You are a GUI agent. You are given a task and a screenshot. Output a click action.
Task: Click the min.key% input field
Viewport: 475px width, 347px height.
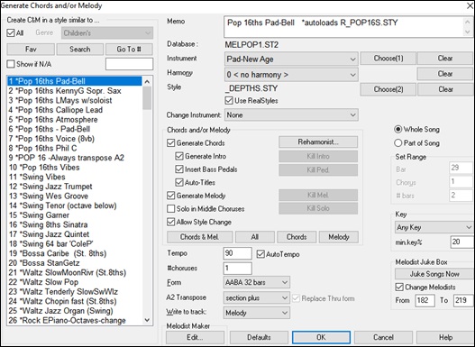(x=461, y=242)
